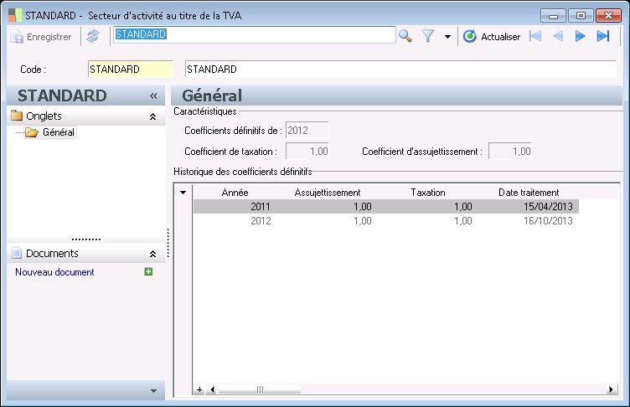Click the horizontal scrollbar right arrow
630x407 pixels.
[x=611, y=389]
